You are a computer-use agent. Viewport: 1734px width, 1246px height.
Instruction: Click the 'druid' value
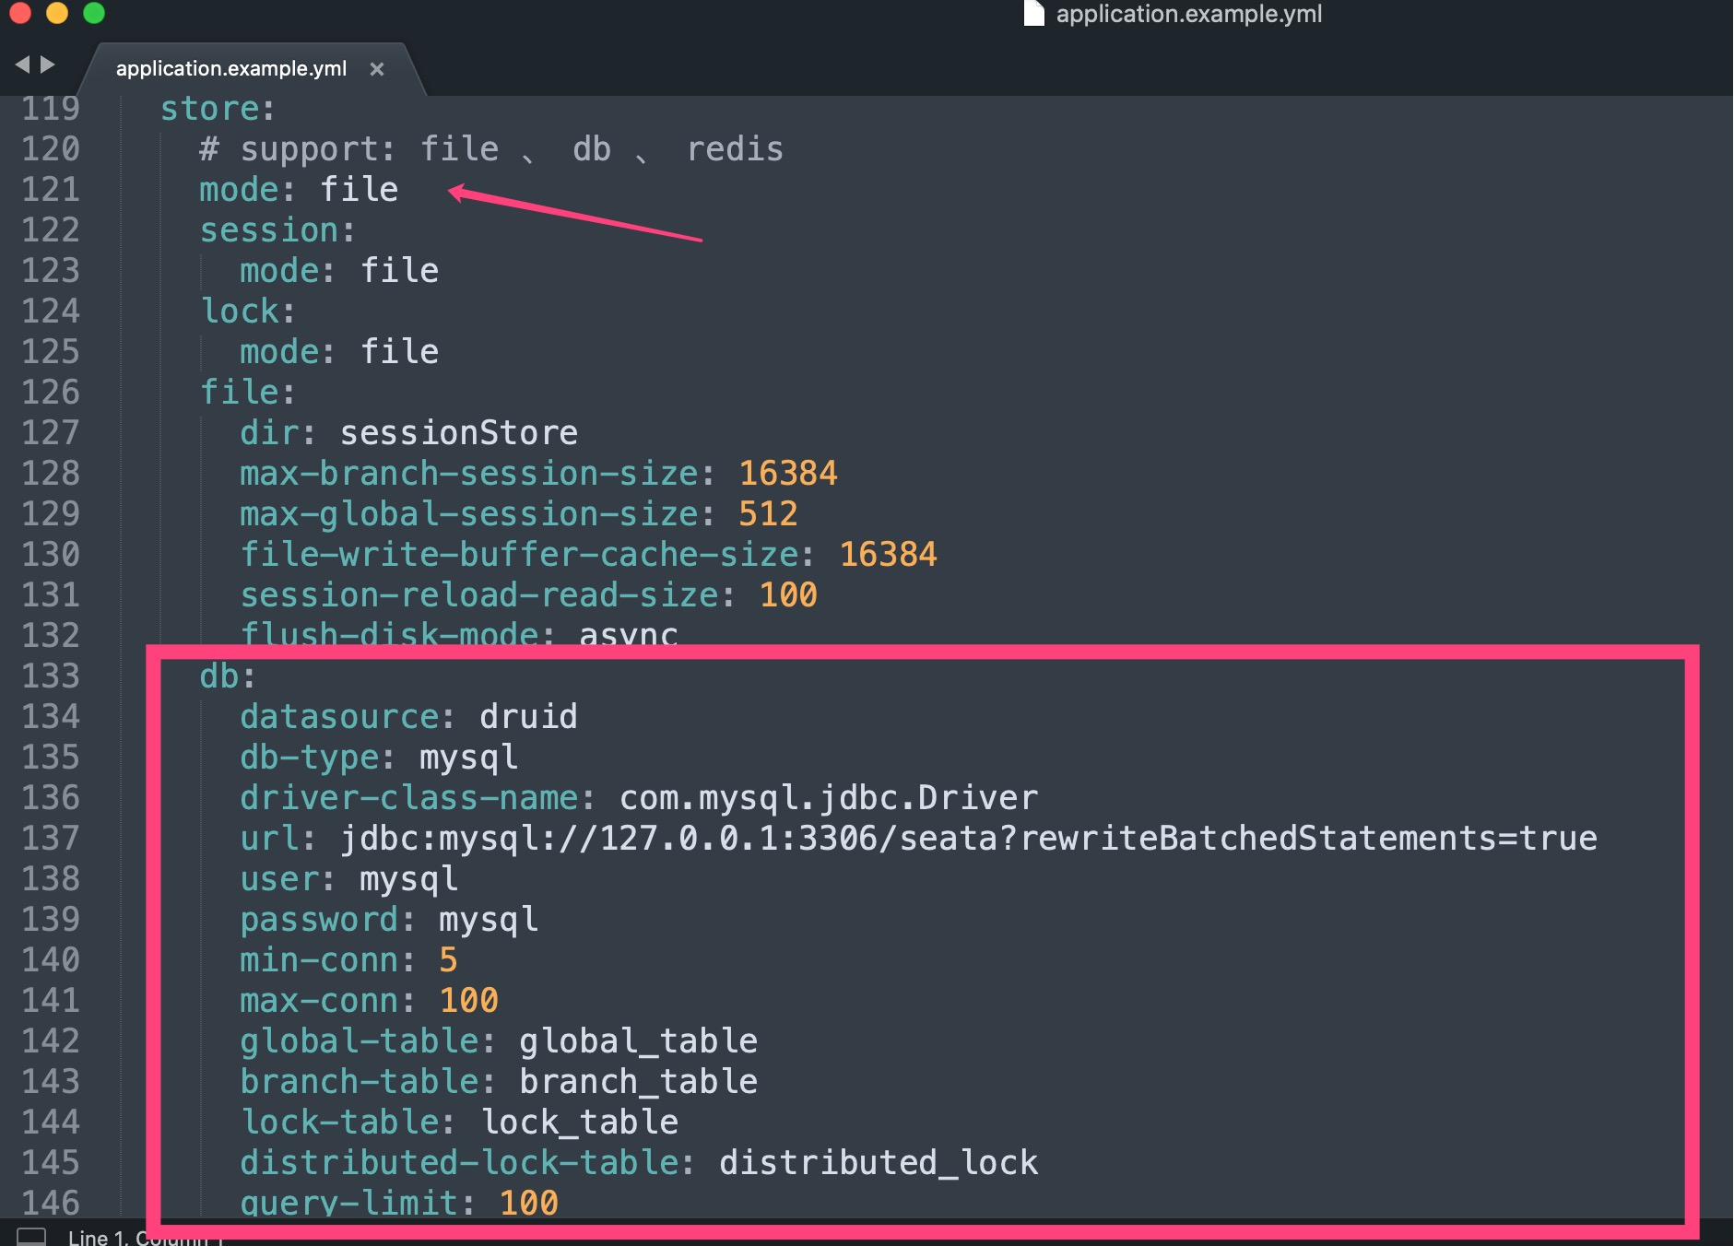click(x=528, y=717)
